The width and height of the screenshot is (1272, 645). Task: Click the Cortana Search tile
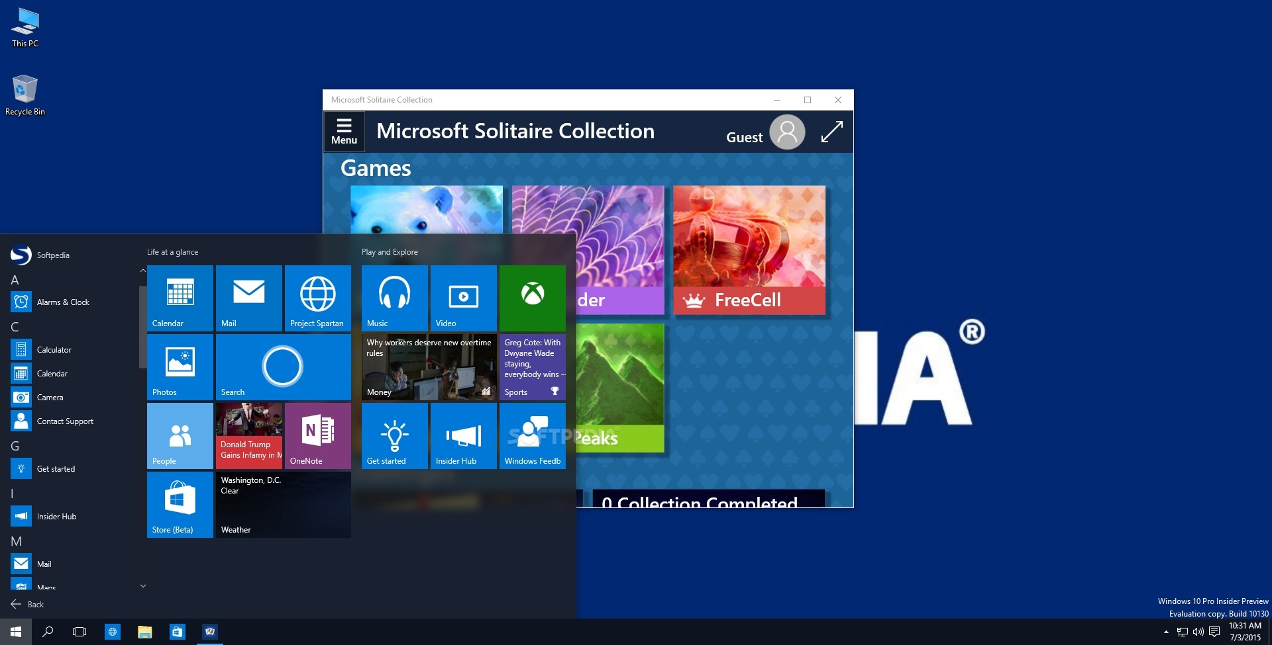tap(284, 366)
